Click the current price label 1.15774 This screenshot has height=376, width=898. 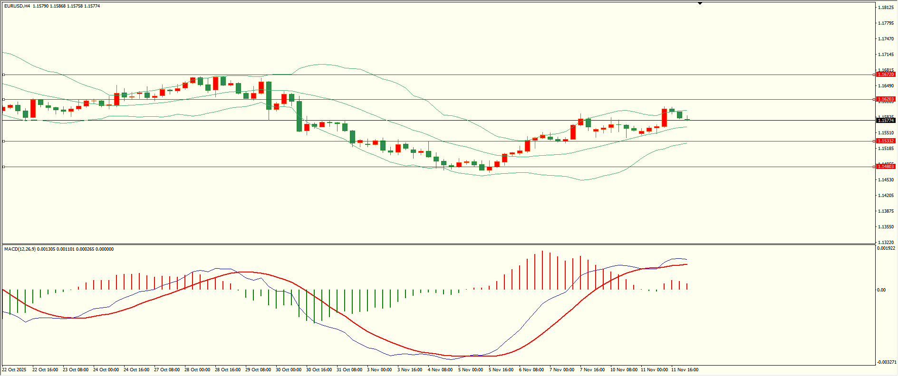click(x=886, y=121)
